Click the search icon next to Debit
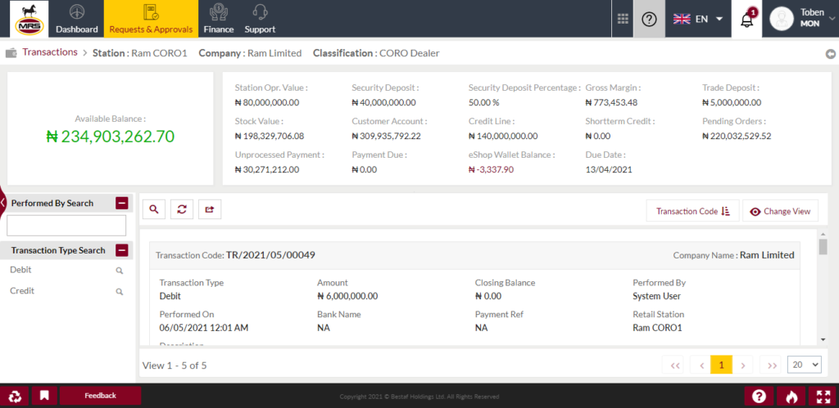The image size is (839, 408). (120, 271)
